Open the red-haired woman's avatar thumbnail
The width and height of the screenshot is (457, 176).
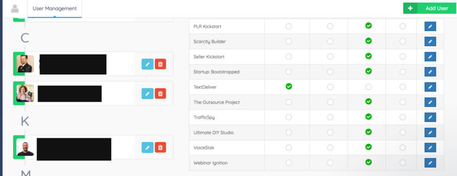25,93
